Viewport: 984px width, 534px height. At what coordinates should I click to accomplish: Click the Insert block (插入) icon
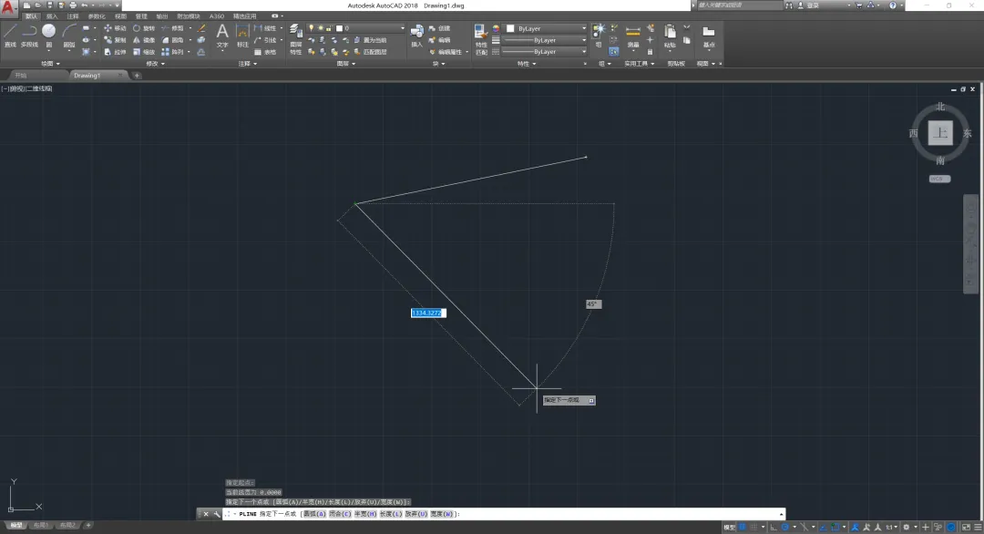coord(416,36)
